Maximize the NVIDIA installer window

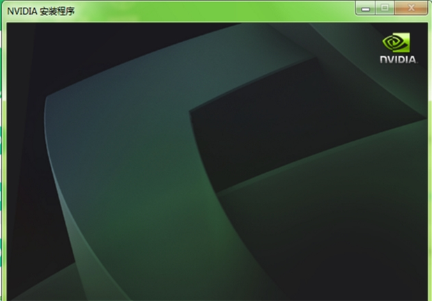(x=385, y=8)
